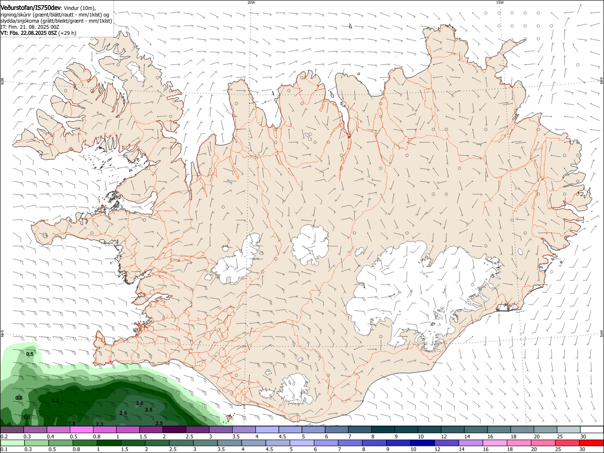Click the Veðurstofan/IS750dev title text

31,8
